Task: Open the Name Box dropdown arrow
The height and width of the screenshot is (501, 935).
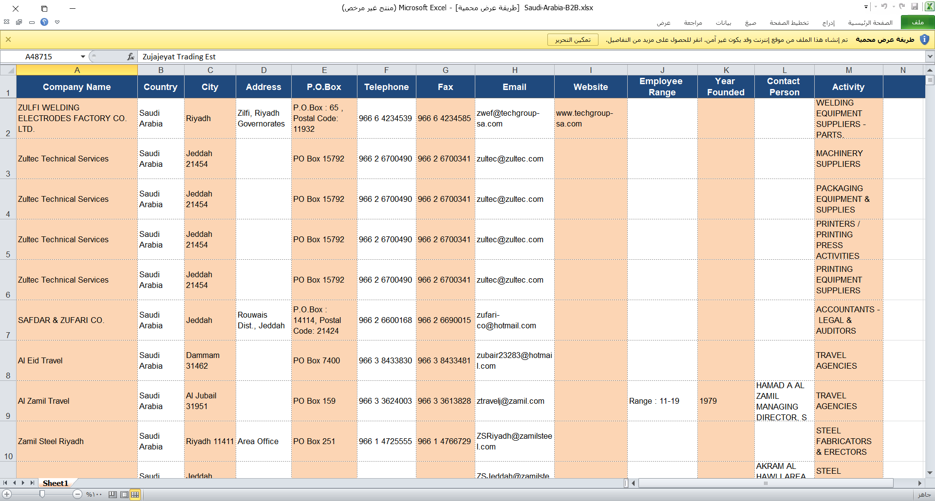Action: coord(83,57)
